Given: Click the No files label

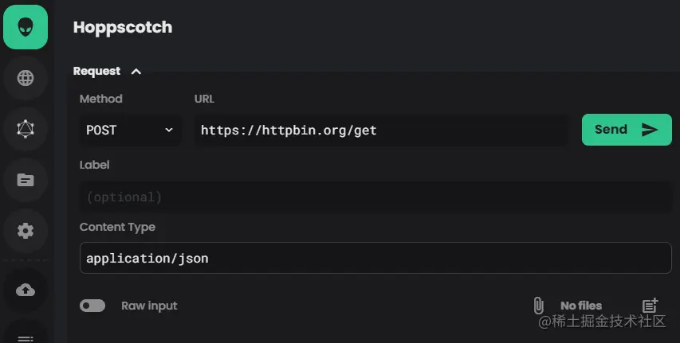Looking at the screenshot, I should coord(581,306).
